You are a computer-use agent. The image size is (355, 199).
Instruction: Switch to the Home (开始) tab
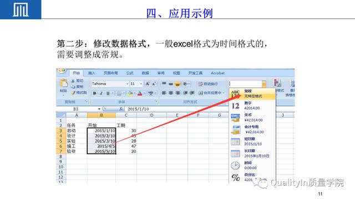(77, 73)
